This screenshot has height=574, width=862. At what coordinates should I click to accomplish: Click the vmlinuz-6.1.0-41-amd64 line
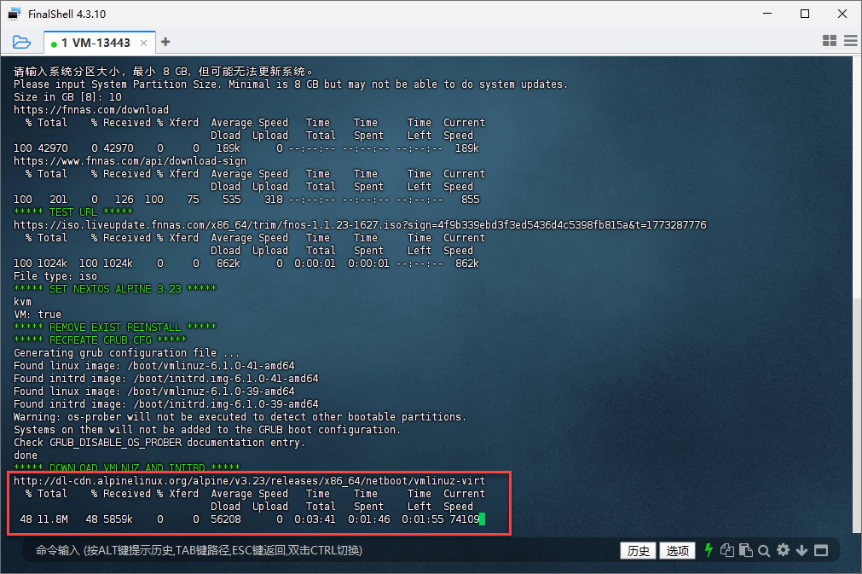(x=154, y=366)
